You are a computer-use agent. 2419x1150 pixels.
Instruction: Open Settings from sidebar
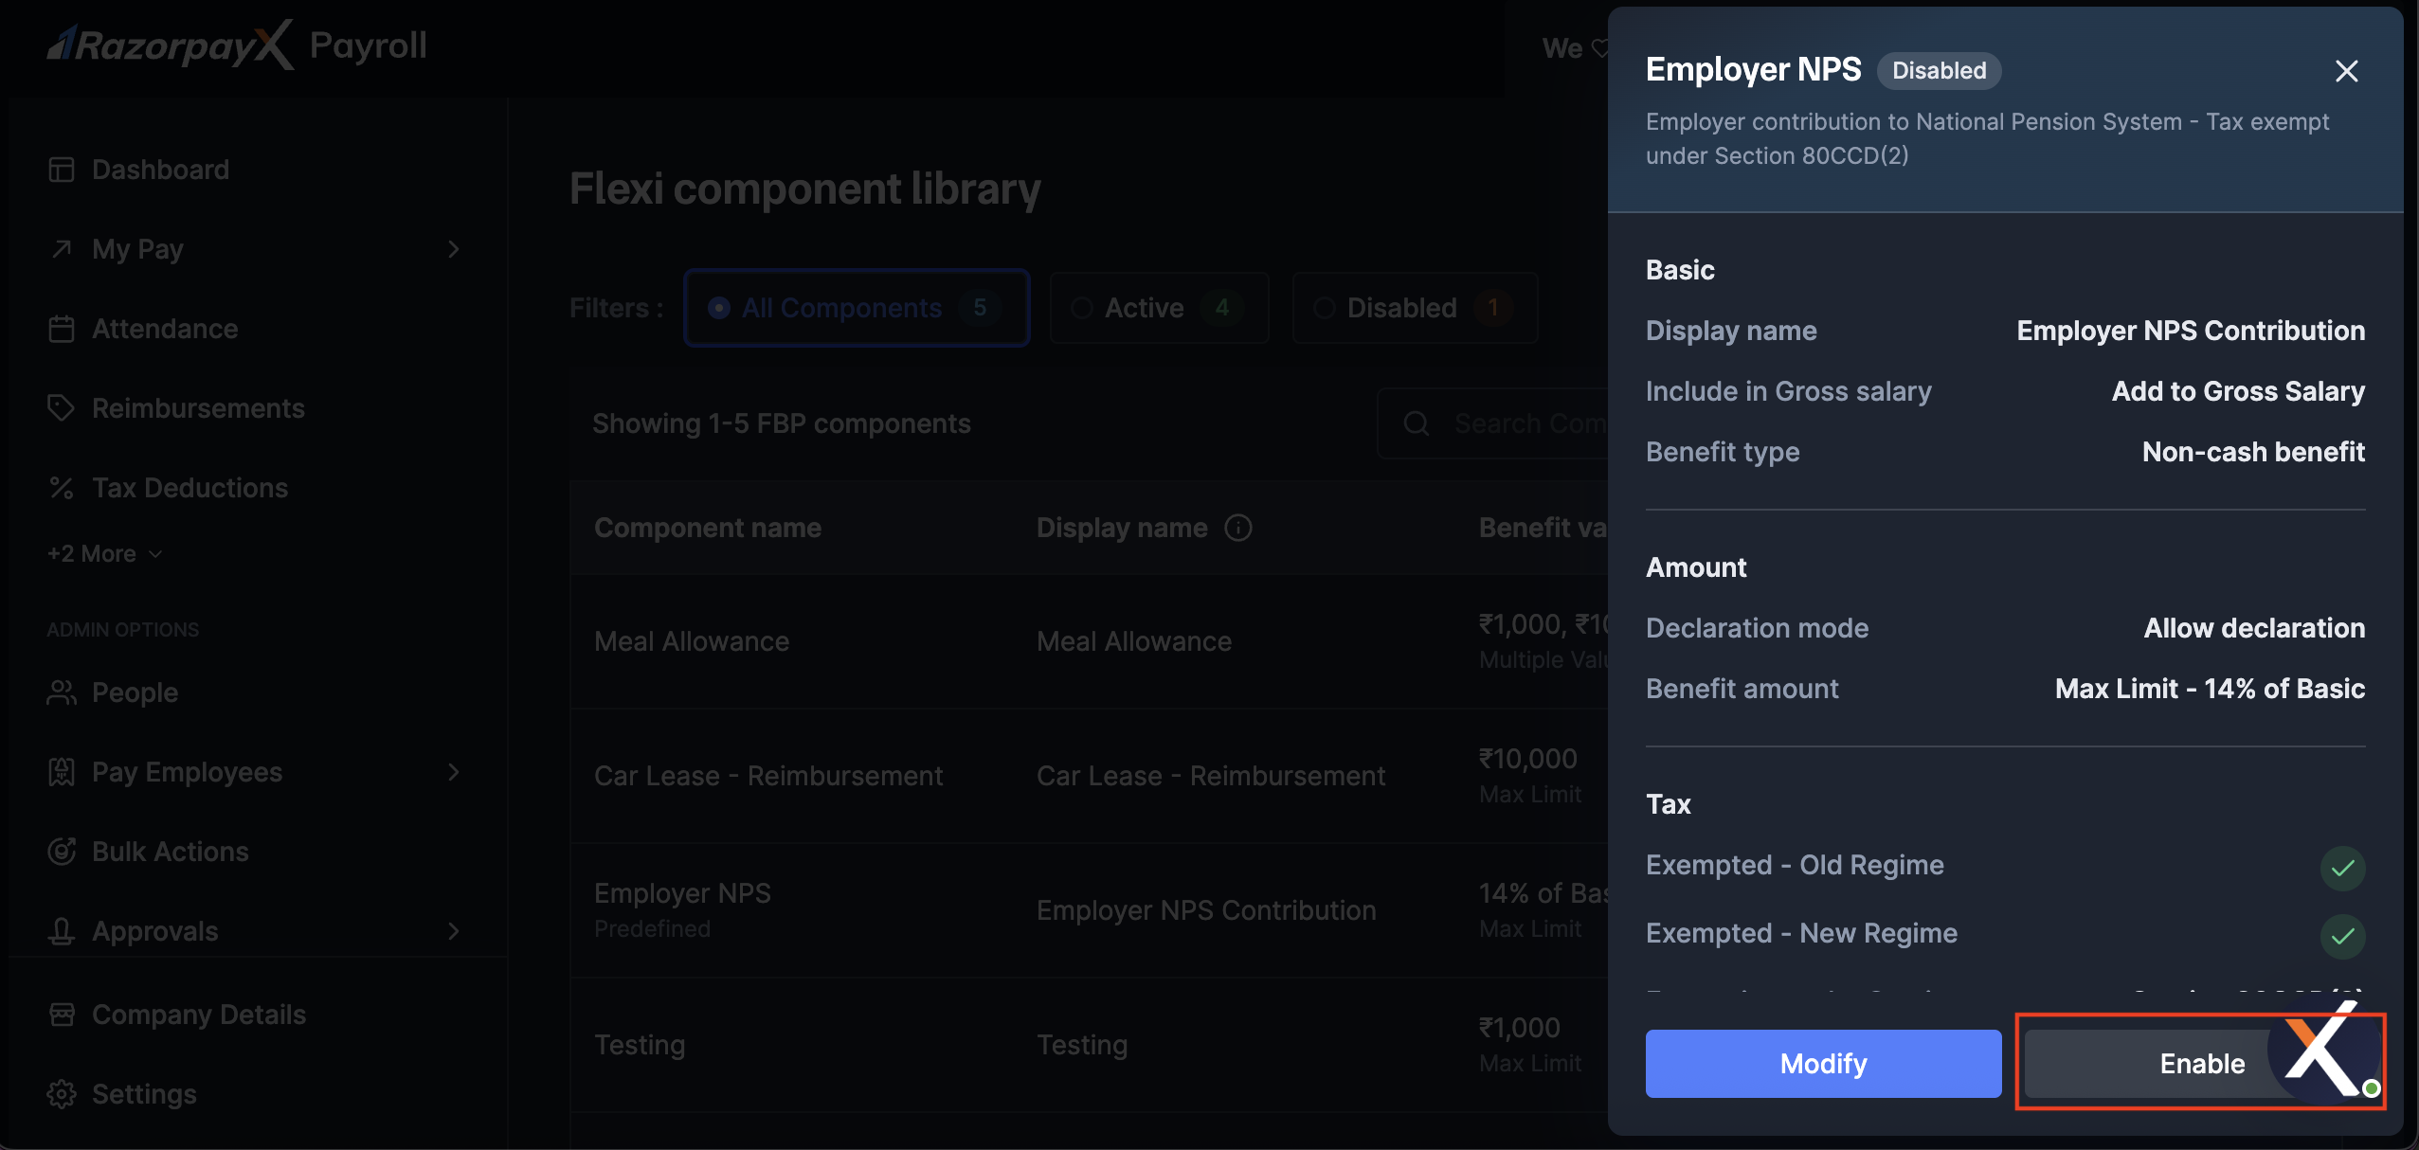coord(144,1094)
